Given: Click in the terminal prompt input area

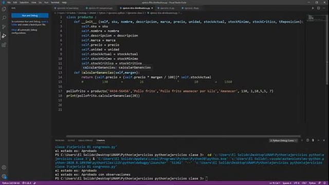Looking at the screenshot, I should pyautogui.click(x=207, y=178).
